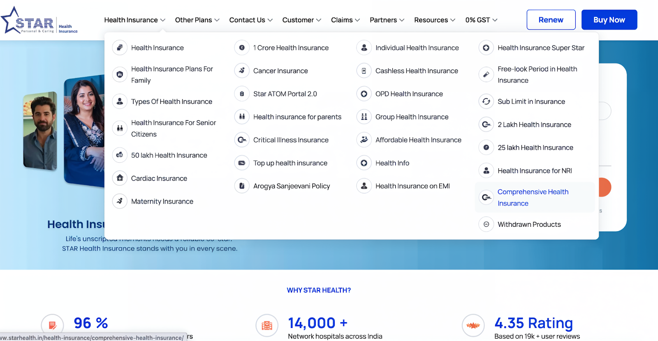Screen dimensions: 658x341
Task: Click the minus icon beside Withdrawn Products
Action: click(x=486, y=224)
